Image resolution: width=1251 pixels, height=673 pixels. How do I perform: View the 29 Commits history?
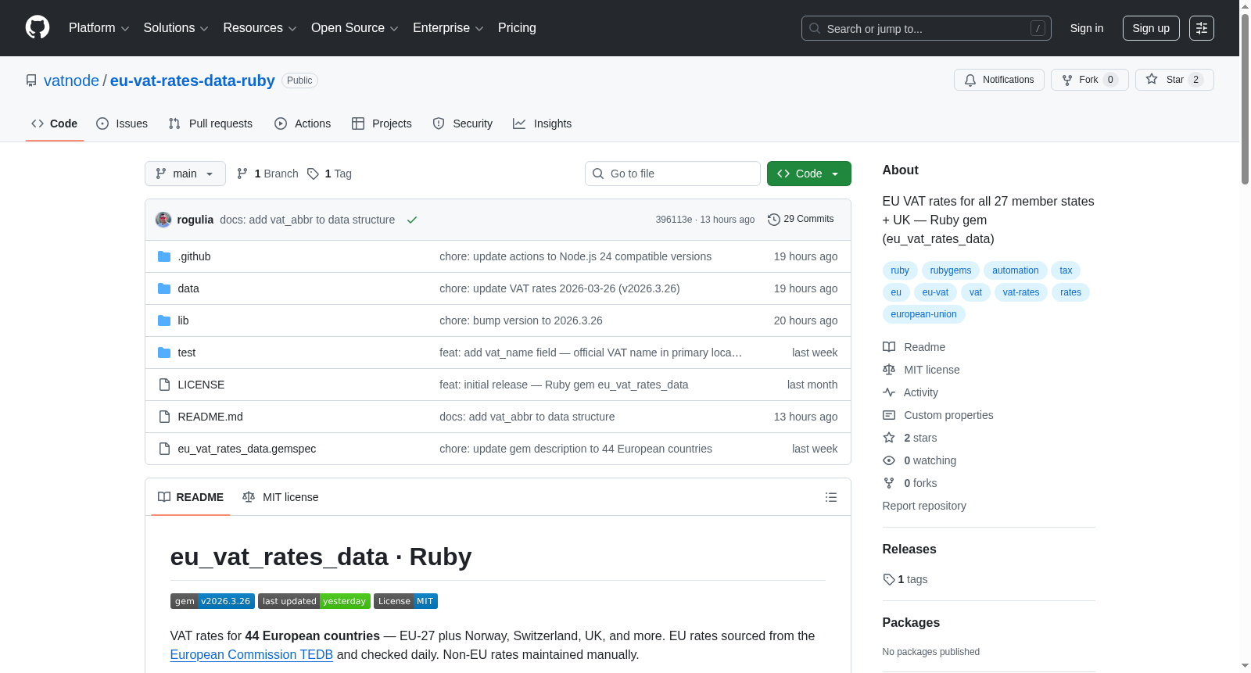(x=801, y=219)
